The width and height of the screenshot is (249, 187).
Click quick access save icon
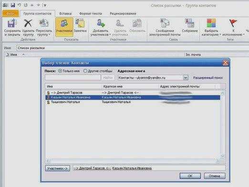(13, 5)
